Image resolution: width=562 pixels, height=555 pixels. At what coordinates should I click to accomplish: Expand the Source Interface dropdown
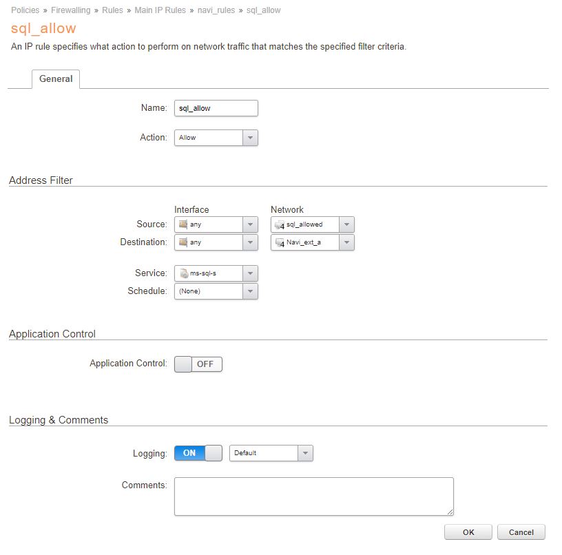[216, 224]
